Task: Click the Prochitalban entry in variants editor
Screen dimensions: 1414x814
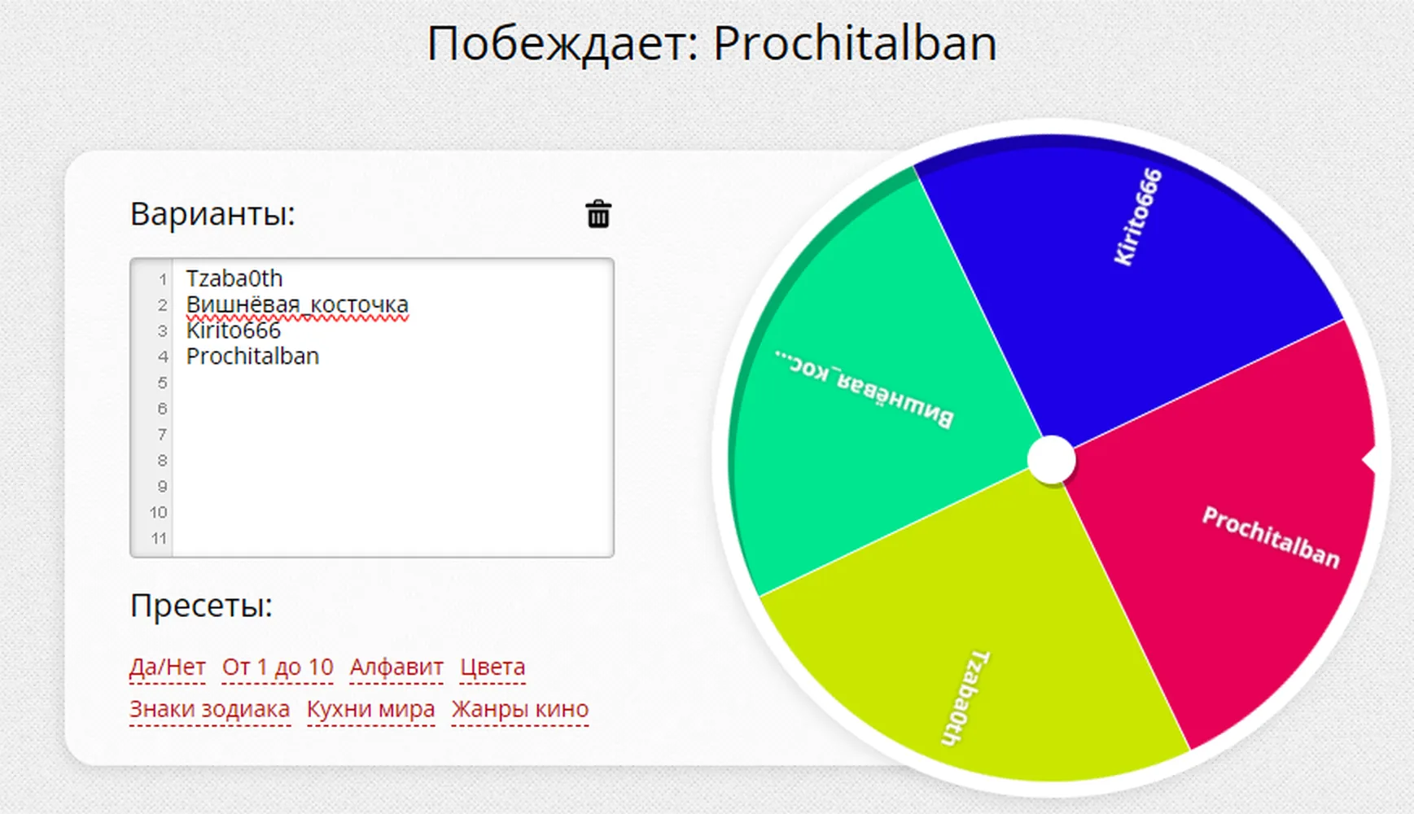Action: (x=252, y=357)
